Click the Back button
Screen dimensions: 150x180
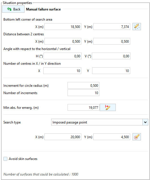click(13, 9)
